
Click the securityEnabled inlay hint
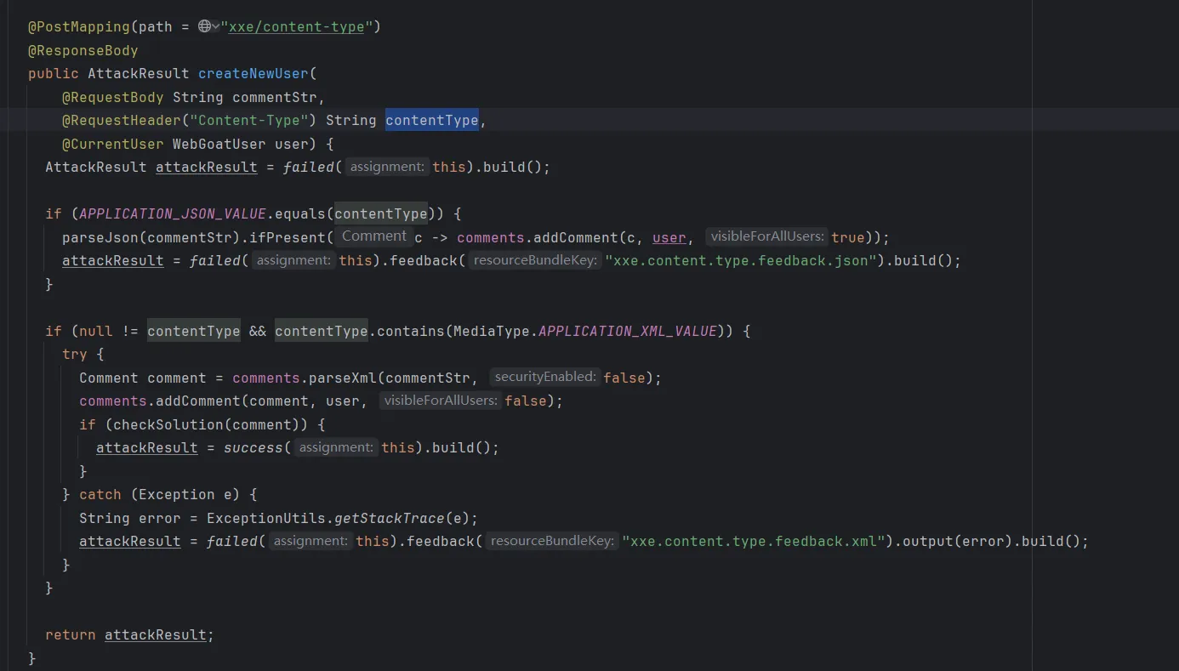coord(545,377)
